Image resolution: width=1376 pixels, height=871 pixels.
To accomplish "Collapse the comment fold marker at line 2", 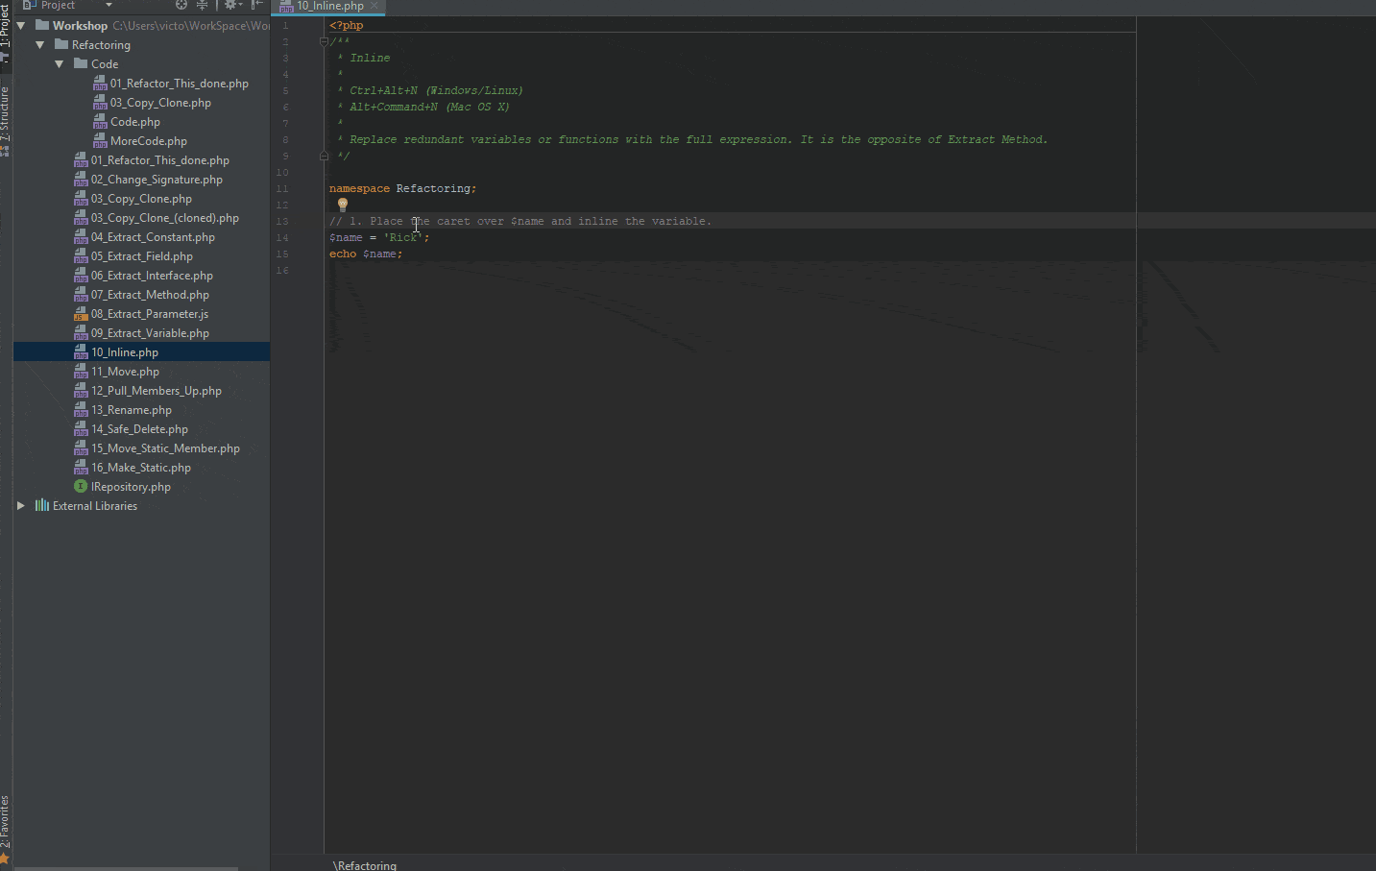I will (x=323, y=41).
